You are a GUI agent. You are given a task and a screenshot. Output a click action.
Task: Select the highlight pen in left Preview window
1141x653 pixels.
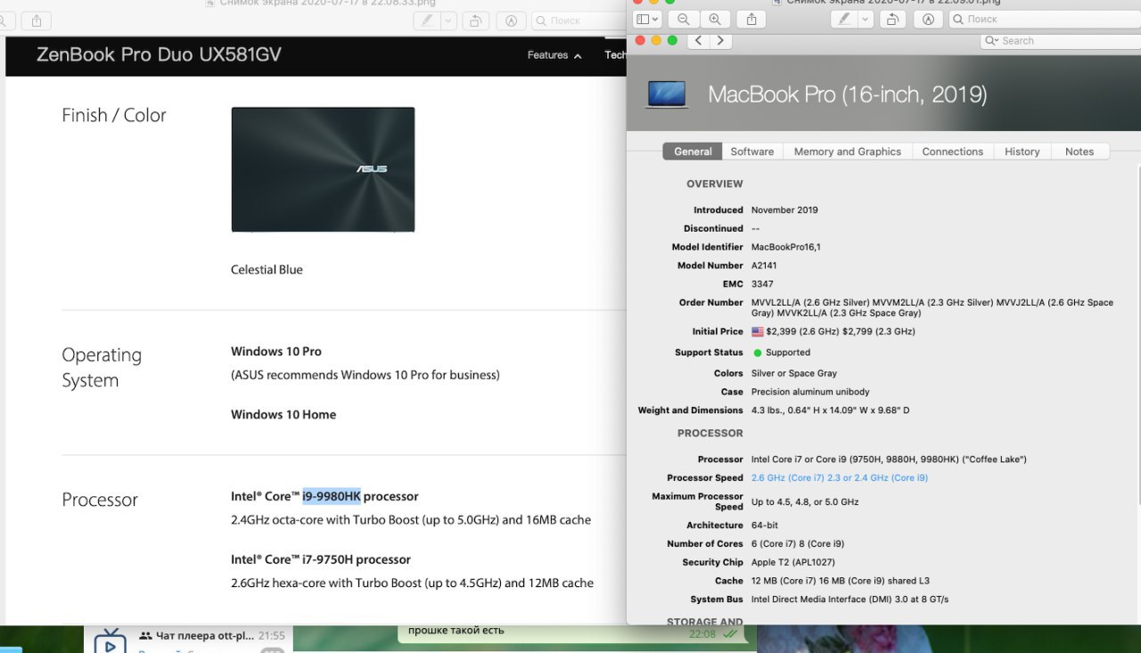(x=427, y=20)
